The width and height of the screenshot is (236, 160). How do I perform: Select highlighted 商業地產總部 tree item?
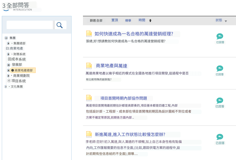23,70
